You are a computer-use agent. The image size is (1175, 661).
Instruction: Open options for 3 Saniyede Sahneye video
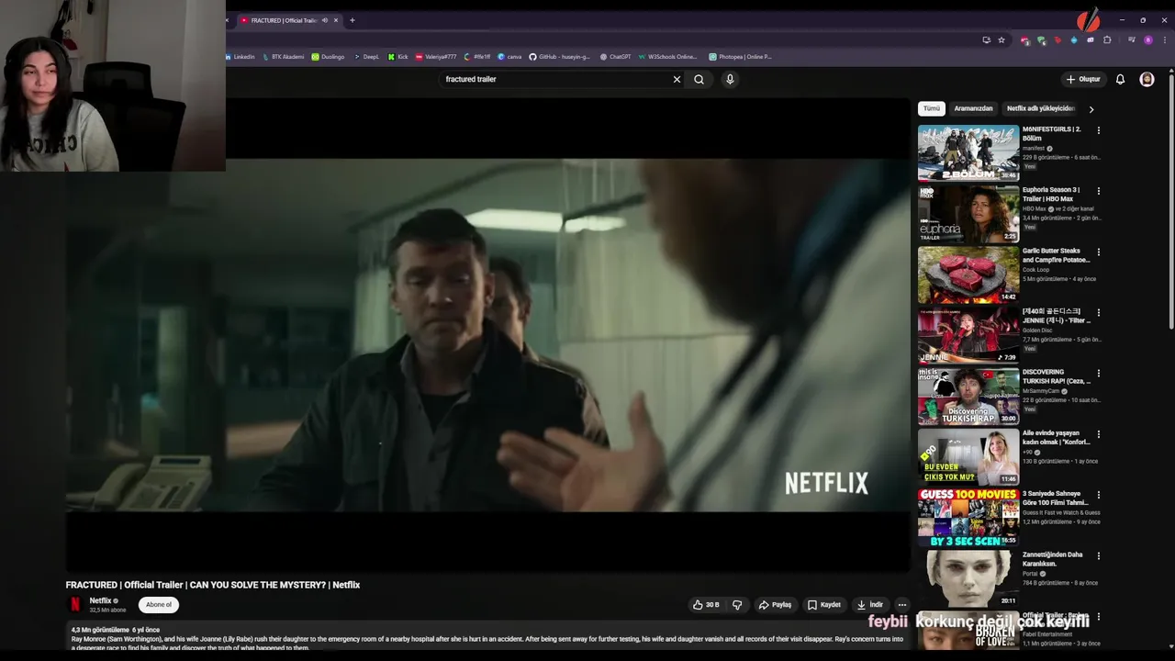[x=1098, y=495]
